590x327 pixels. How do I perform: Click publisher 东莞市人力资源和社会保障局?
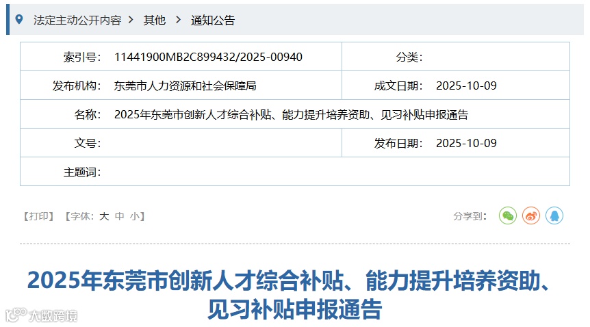[x=185, y=86]
